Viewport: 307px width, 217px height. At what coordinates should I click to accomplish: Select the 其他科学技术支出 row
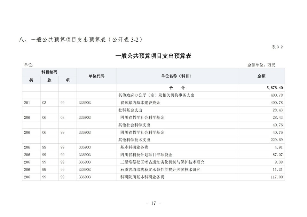coord(153,140)
